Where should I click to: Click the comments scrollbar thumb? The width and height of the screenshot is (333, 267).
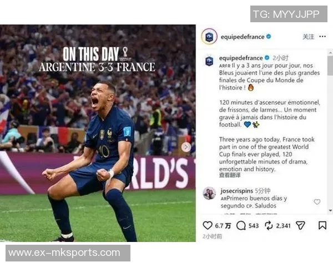(x=330, y=66)
